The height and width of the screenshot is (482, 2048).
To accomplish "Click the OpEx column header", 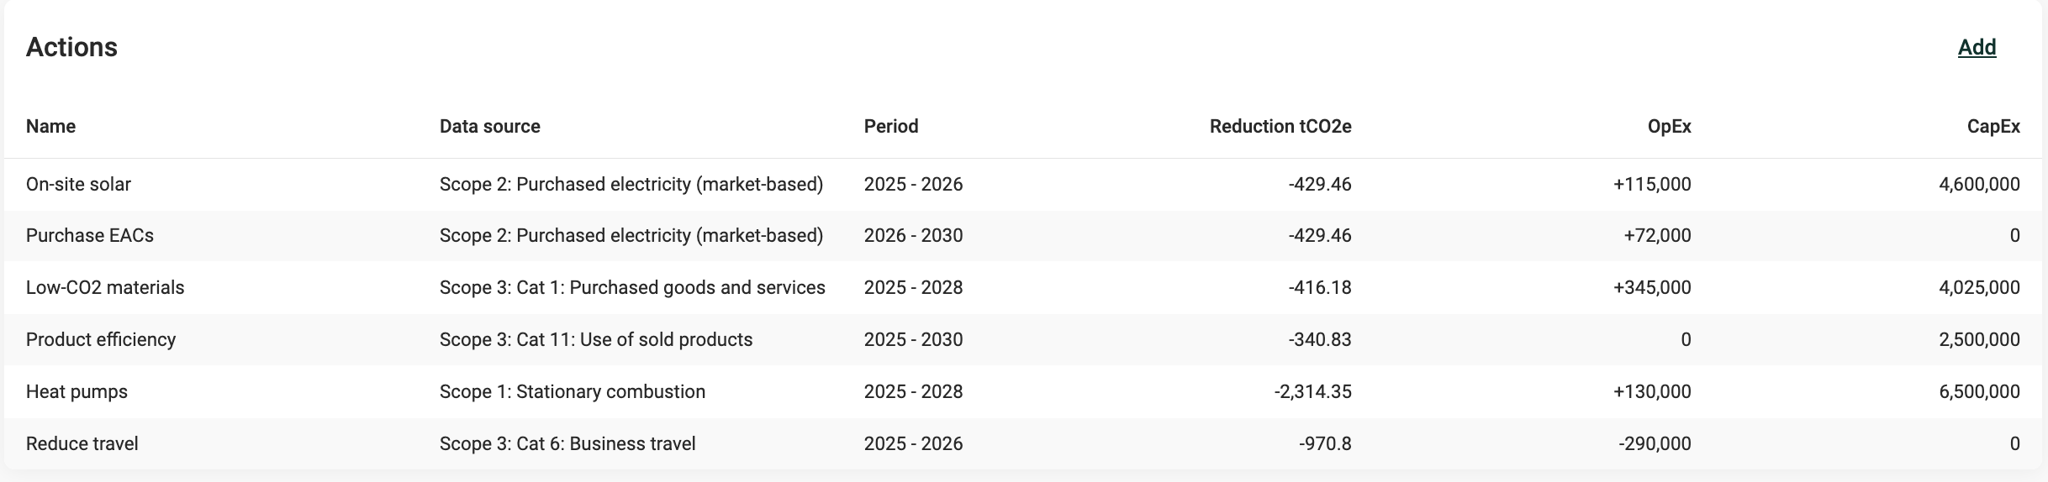I will (x=1669, y=126).
